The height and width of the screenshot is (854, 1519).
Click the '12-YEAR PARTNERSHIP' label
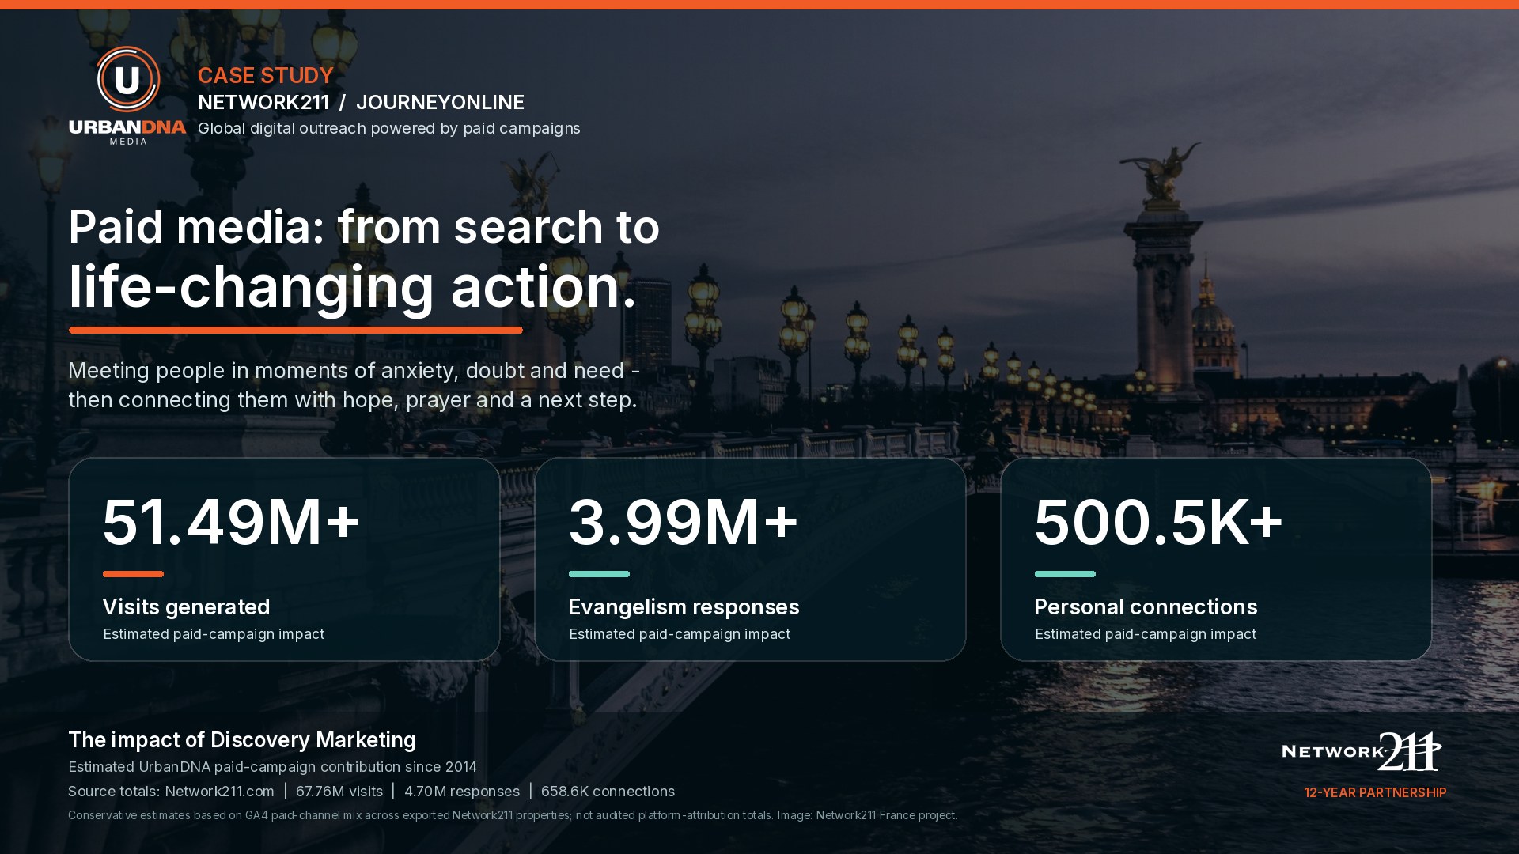1375,793
